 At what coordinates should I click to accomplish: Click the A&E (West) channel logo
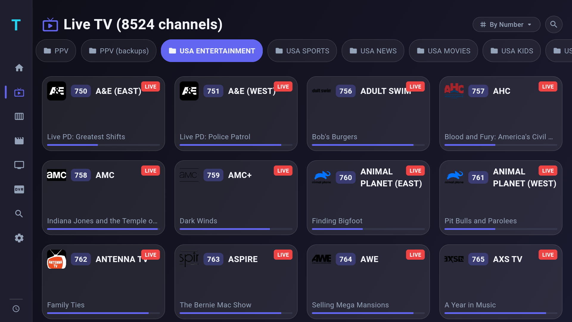pyautogui.click(x=189, y=91)
